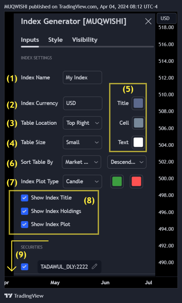The height and width of the screenshot is (303, 182).
Task: Switch to the Visibility tab
Action: (85, 40)
